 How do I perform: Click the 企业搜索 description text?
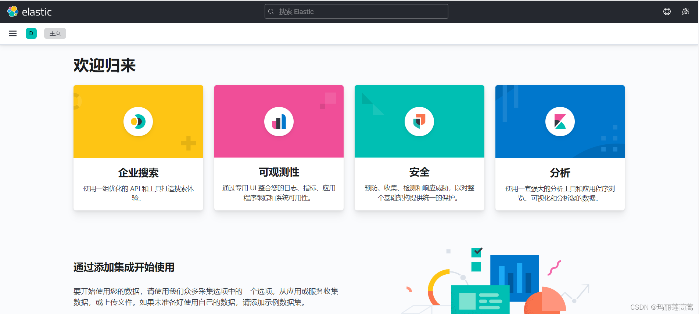pos(138,194)
